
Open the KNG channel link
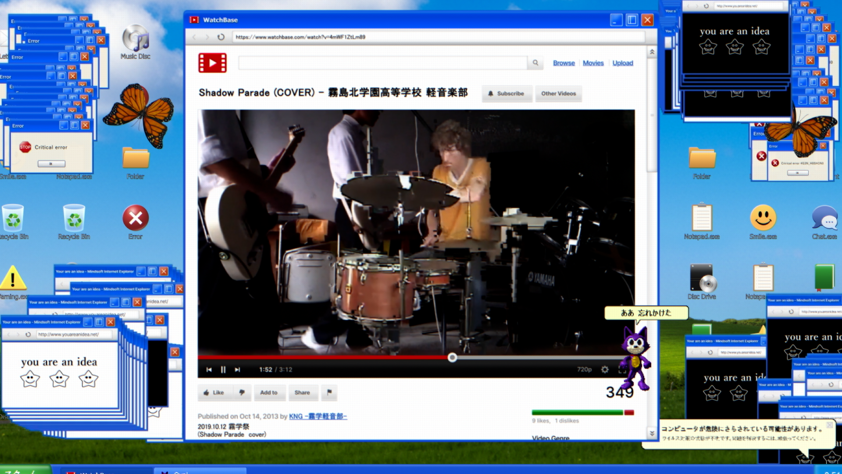coord(318,416)
